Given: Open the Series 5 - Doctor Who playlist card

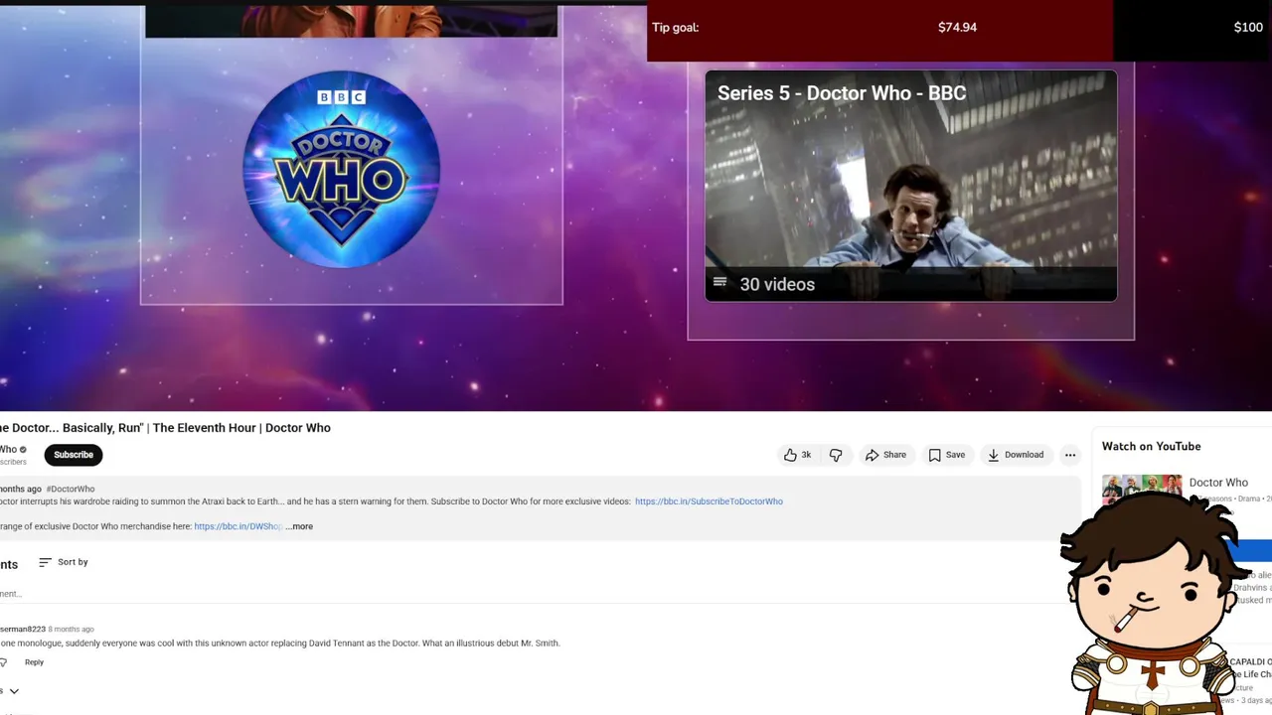Looking at the screenshot, I should point(910,185).
